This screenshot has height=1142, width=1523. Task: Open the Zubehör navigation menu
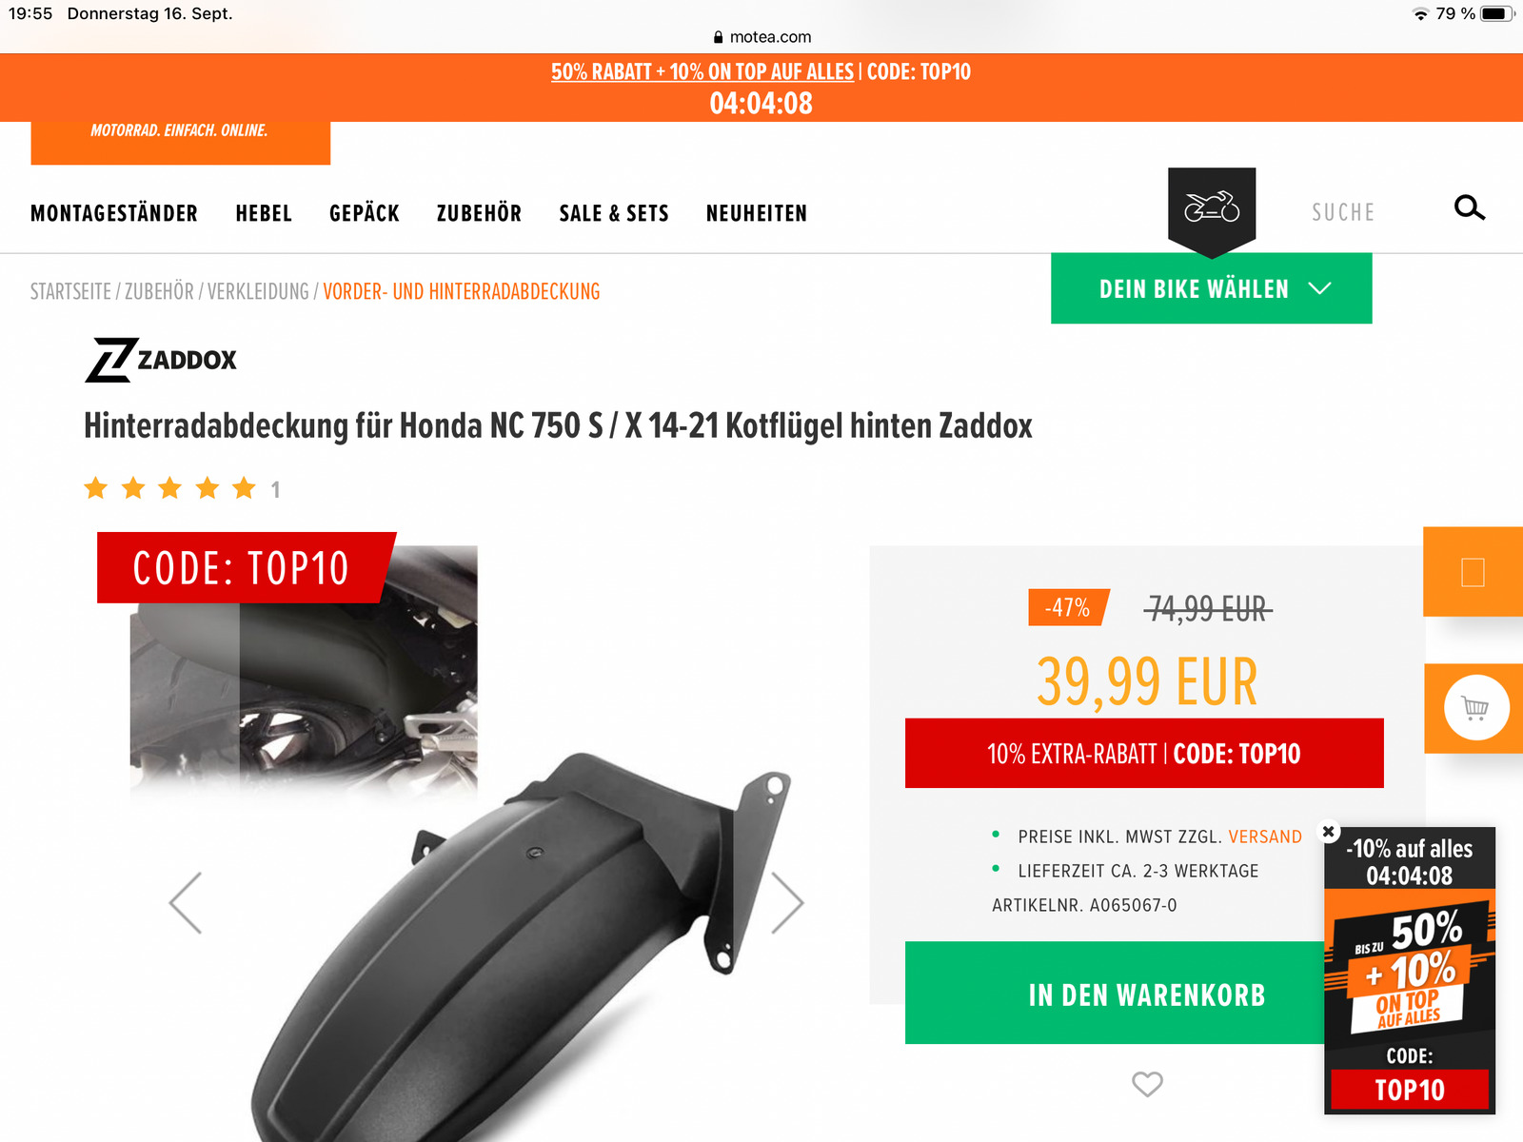(x=479, y=213)
